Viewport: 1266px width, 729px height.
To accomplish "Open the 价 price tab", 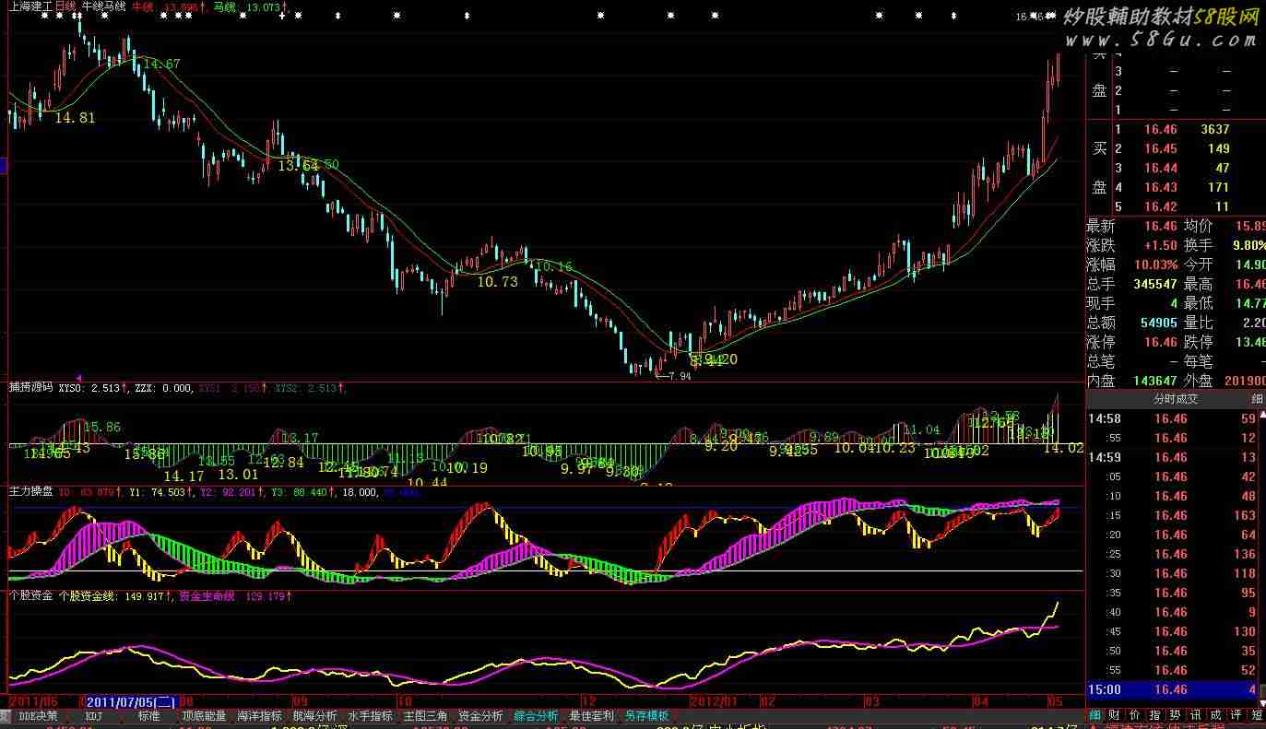I will click(x=1134, y=715).
